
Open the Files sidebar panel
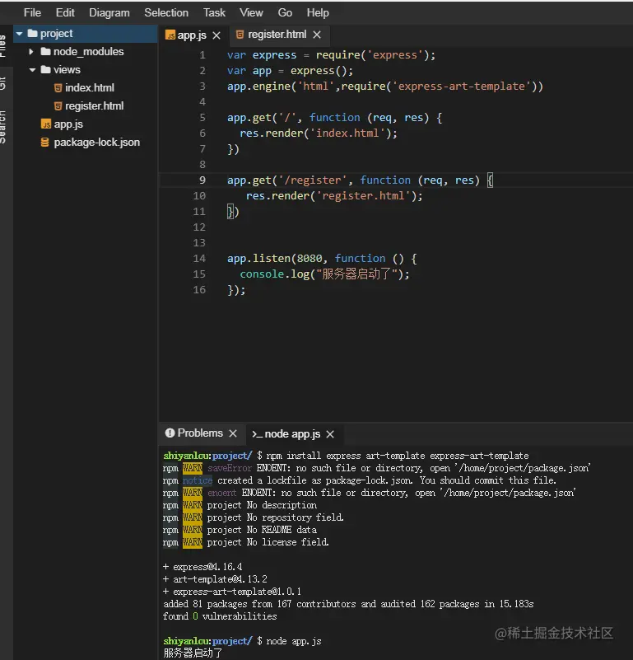(x=2, y=45)
